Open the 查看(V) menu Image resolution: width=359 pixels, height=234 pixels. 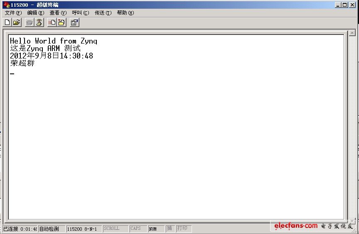(x=58, y=13)
